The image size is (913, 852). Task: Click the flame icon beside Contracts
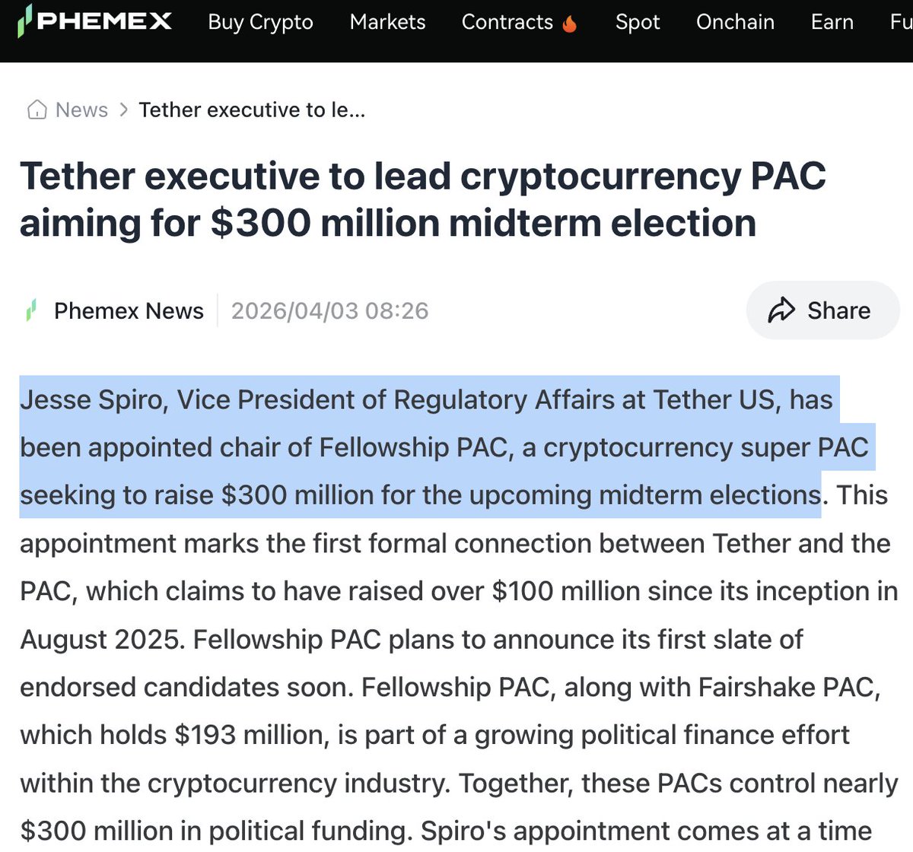pos(570,24)
